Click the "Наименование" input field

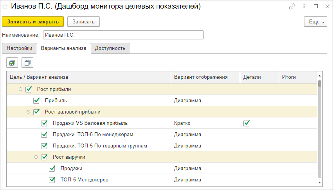tap(123, 35)
